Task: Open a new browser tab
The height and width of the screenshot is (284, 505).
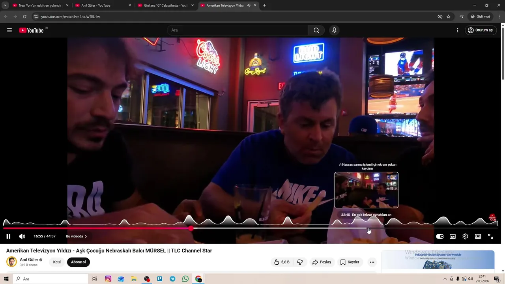Action: [264, 6]
